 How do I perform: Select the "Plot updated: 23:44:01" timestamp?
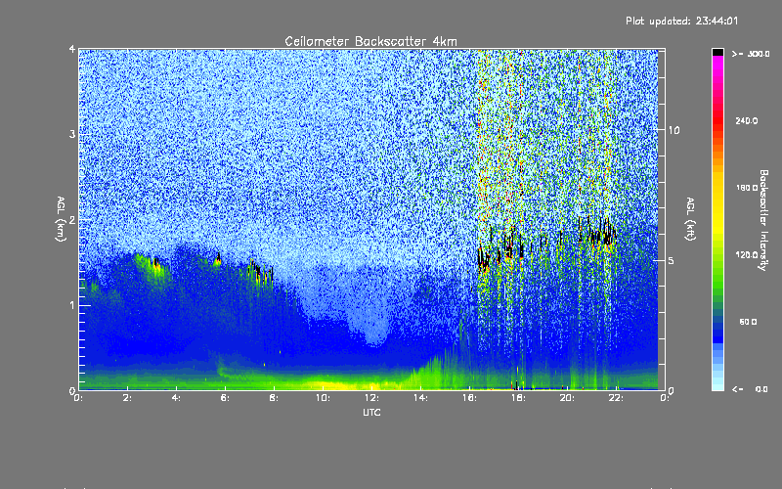pos(681,21)
